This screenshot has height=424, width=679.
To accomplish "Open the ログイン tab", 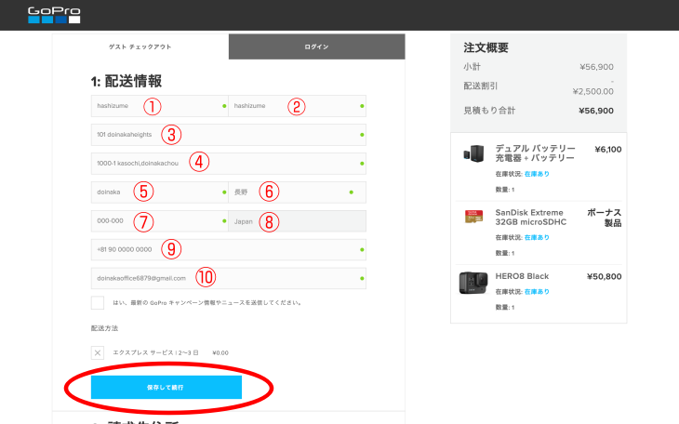I will click(316, 46).
